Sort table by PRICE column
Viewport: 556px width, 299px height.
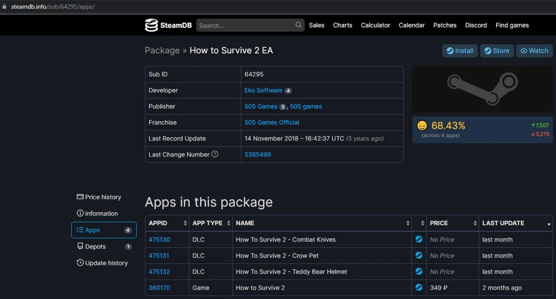[x=453, y=223]
